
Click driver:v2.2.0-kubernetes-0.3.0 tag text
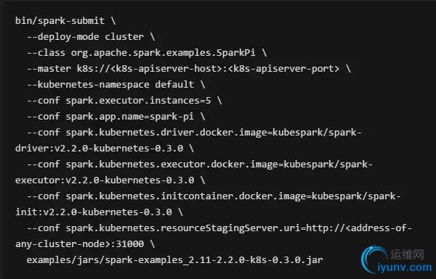99,149
